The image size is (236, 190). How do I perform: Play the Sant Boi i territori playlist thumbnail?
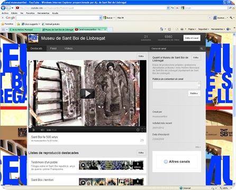[x=111, y=182]
